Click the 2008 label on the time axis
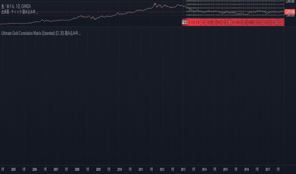The height and width of the screenshot is (174, 296). click(77, 170)
